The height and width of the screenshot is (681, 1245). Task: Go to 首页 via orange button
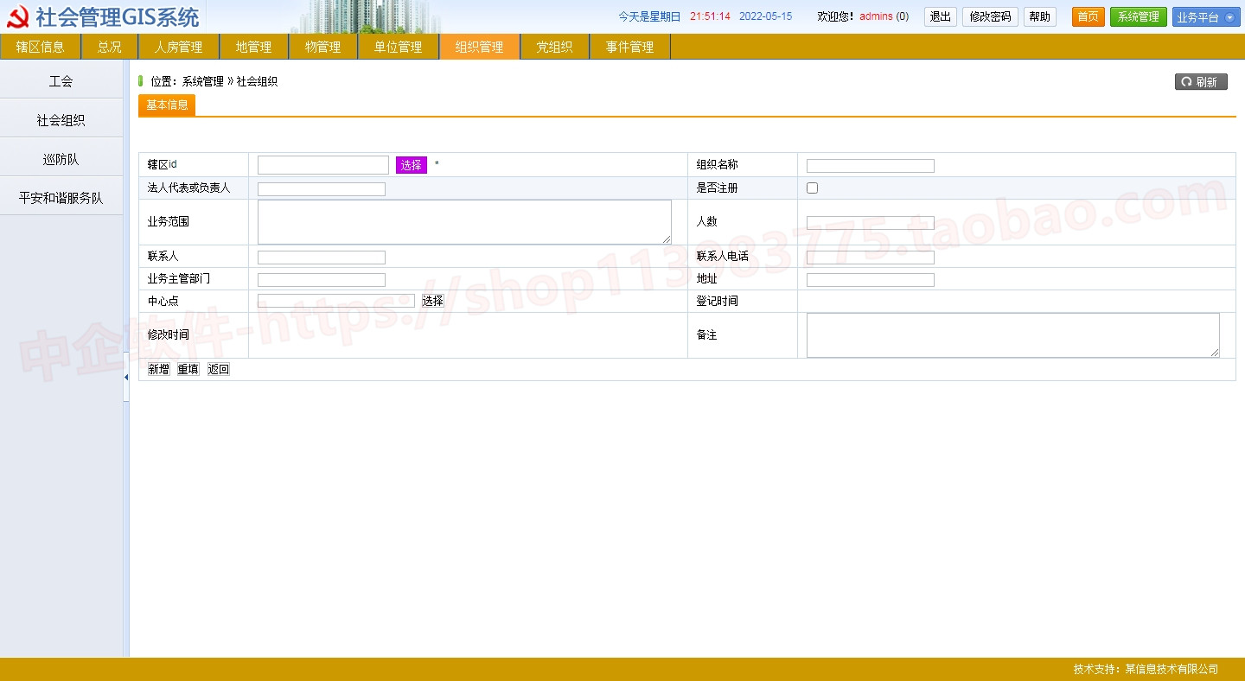1089,16
